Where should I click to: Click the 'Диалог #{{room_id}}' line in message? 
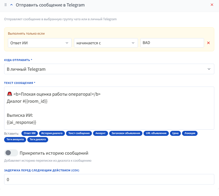point(27,101)
